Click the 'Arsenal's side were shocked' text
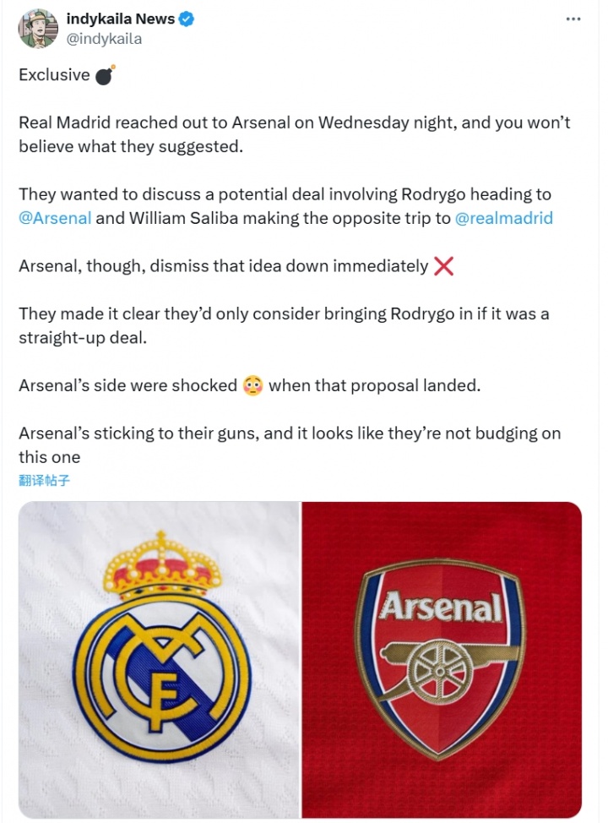Image resolution: width=608 pixels, height=823 pixels. click(128, 386)
